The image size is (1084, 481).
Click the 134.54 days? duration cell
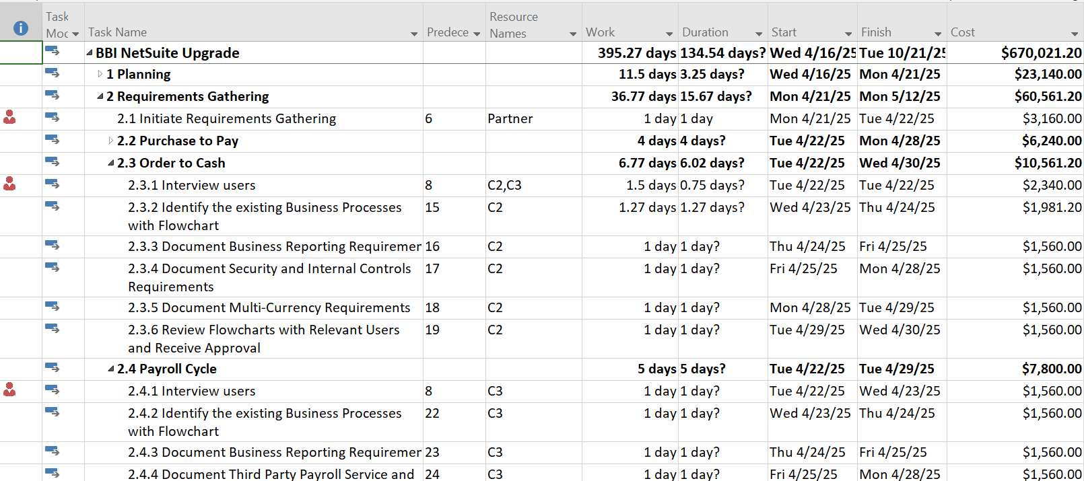722,52
